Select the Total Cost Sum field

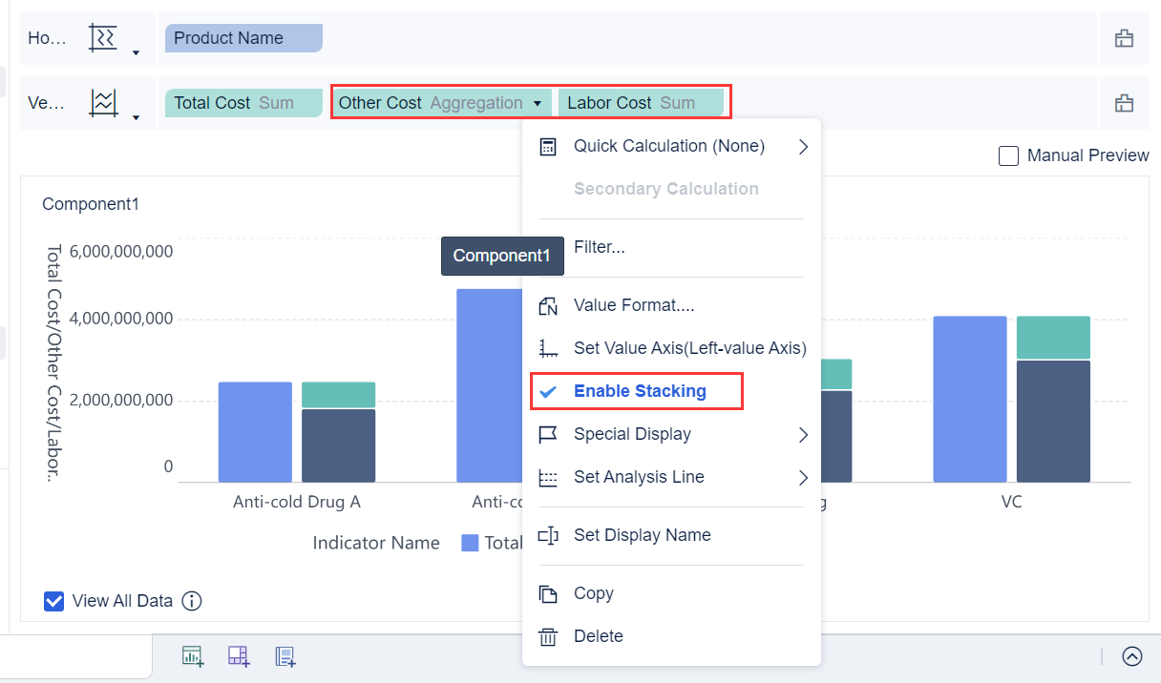(243, 103)
